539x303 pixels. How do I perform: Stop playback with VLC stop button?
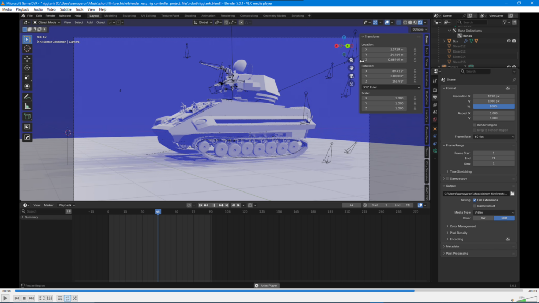(x=24, y=298)
